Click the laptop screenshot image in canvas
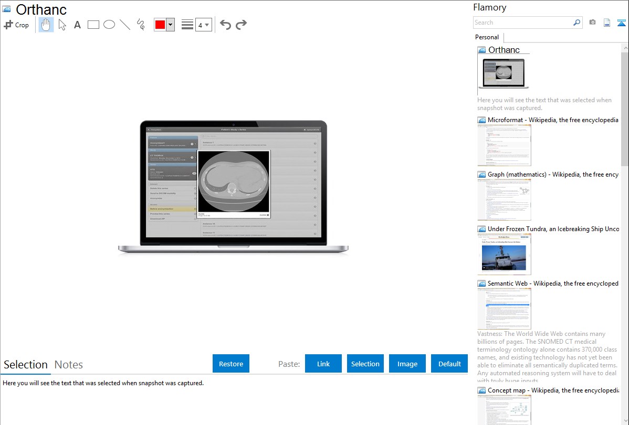 233,187
